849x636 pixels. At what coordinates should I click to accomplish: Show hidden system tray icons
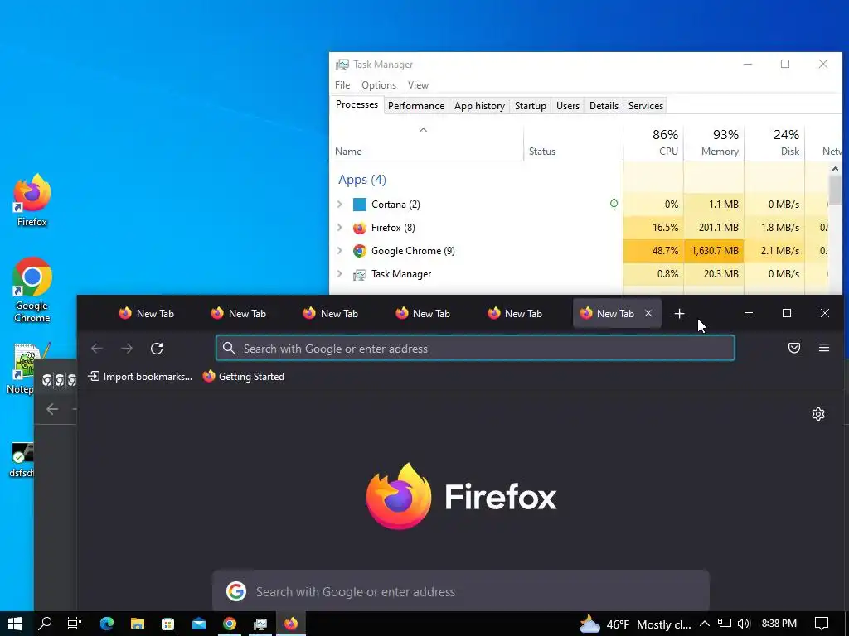705,624
